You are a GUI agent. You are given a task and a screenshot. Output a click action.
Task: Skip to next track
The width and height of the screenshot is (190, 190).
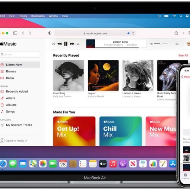72,44
